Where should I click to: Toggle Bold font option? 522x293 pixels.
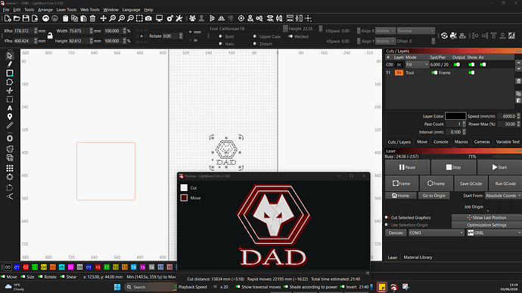(220, 36)
